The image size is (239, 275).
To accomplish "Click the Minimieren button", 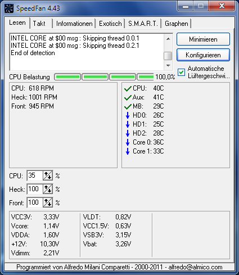I will [203, 39].
